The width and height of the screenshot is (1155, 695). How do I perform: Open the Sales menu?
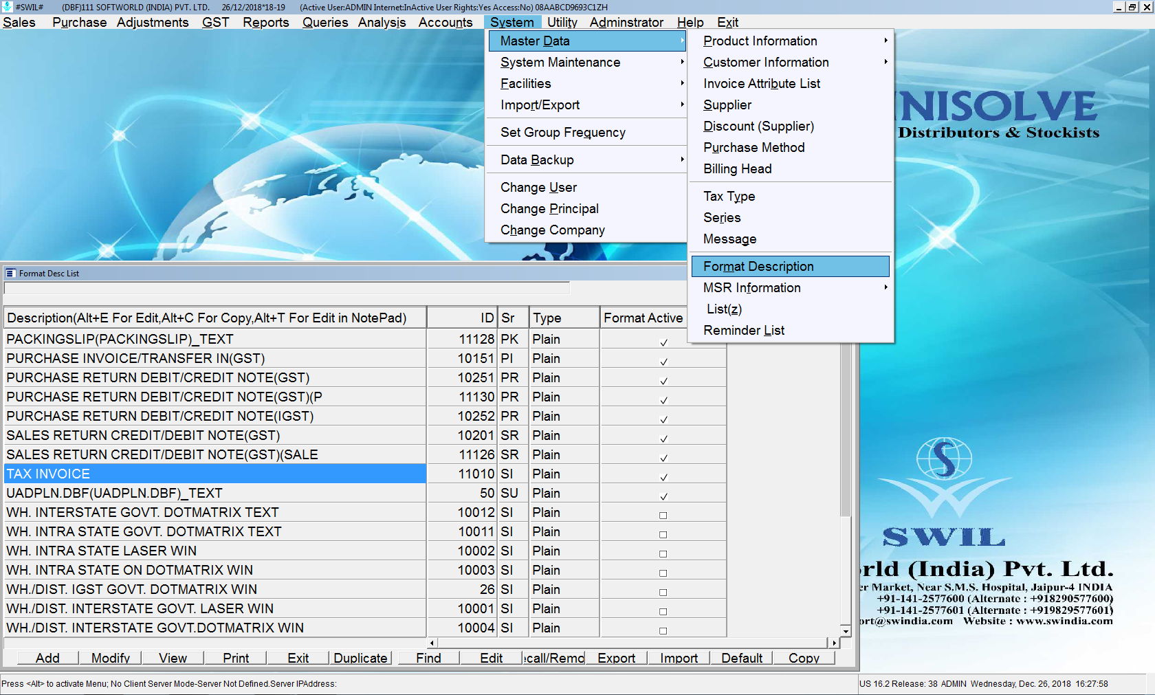pyautogui.click(x=19, y=23)
